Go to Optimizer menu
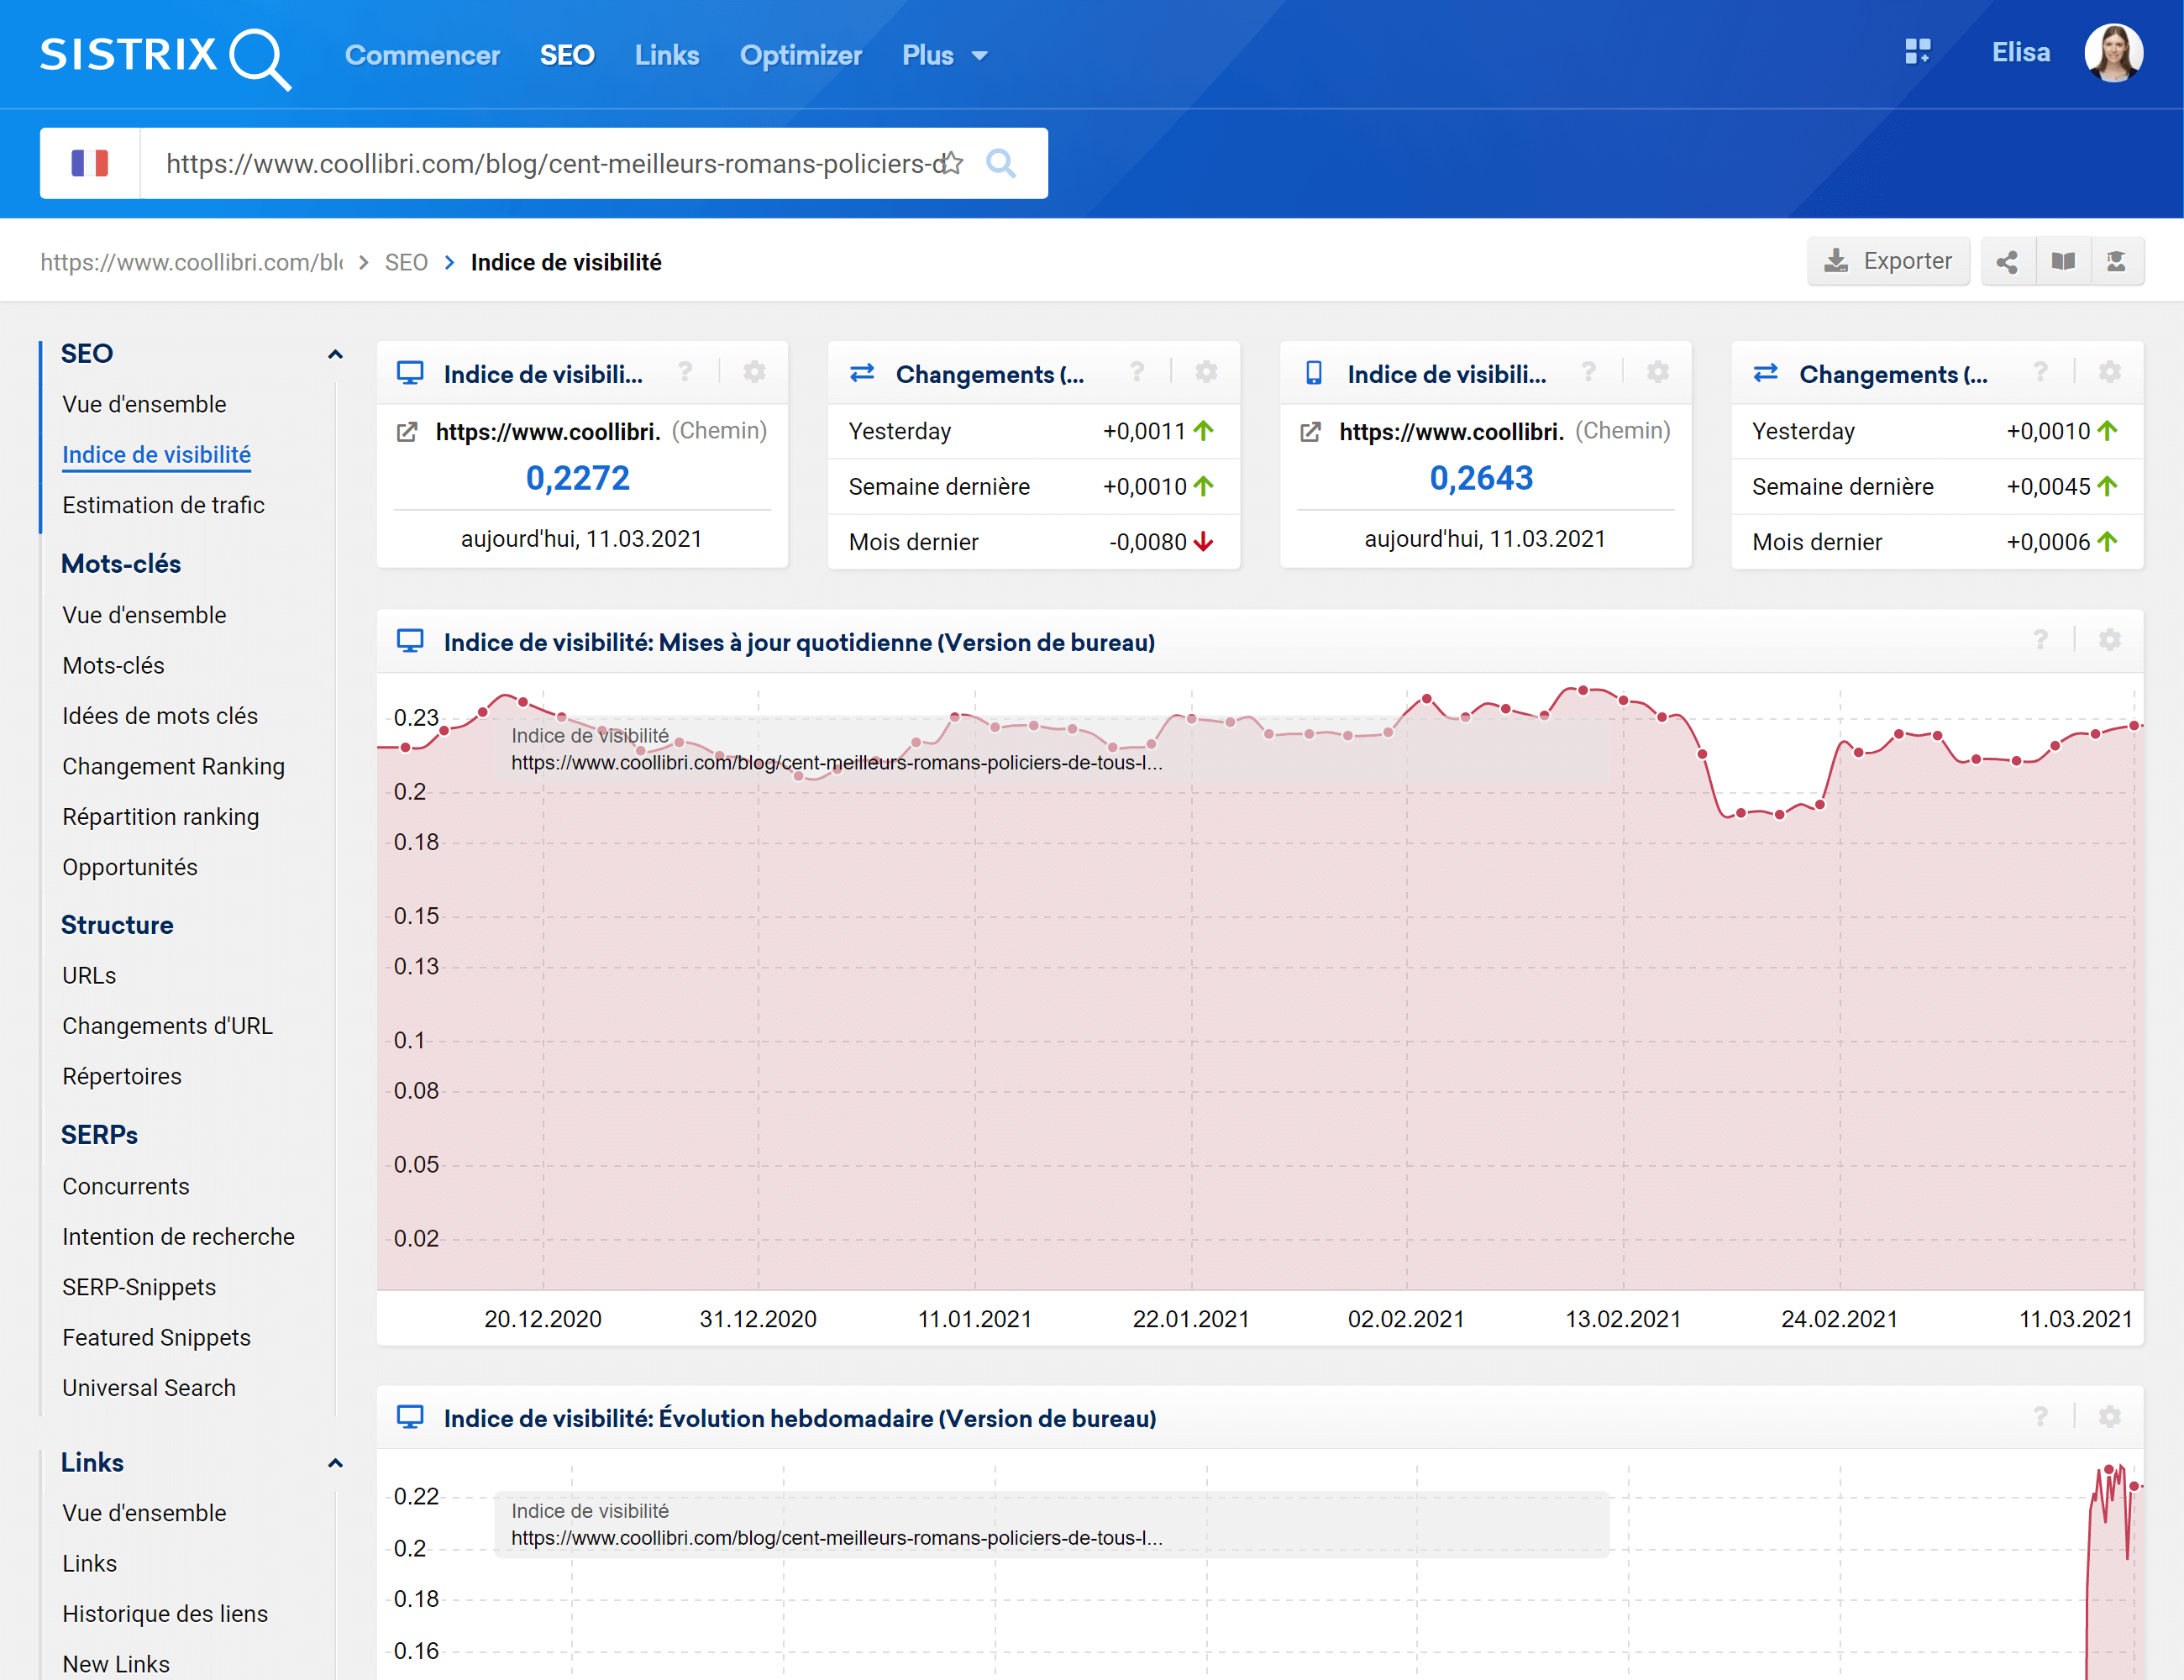 click(x=800, y=56)
